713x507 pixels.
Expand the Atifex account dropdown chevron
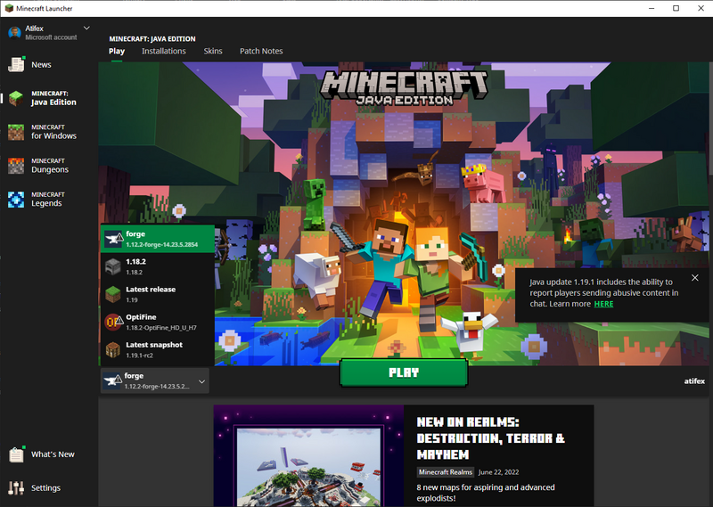pos(86,29)
